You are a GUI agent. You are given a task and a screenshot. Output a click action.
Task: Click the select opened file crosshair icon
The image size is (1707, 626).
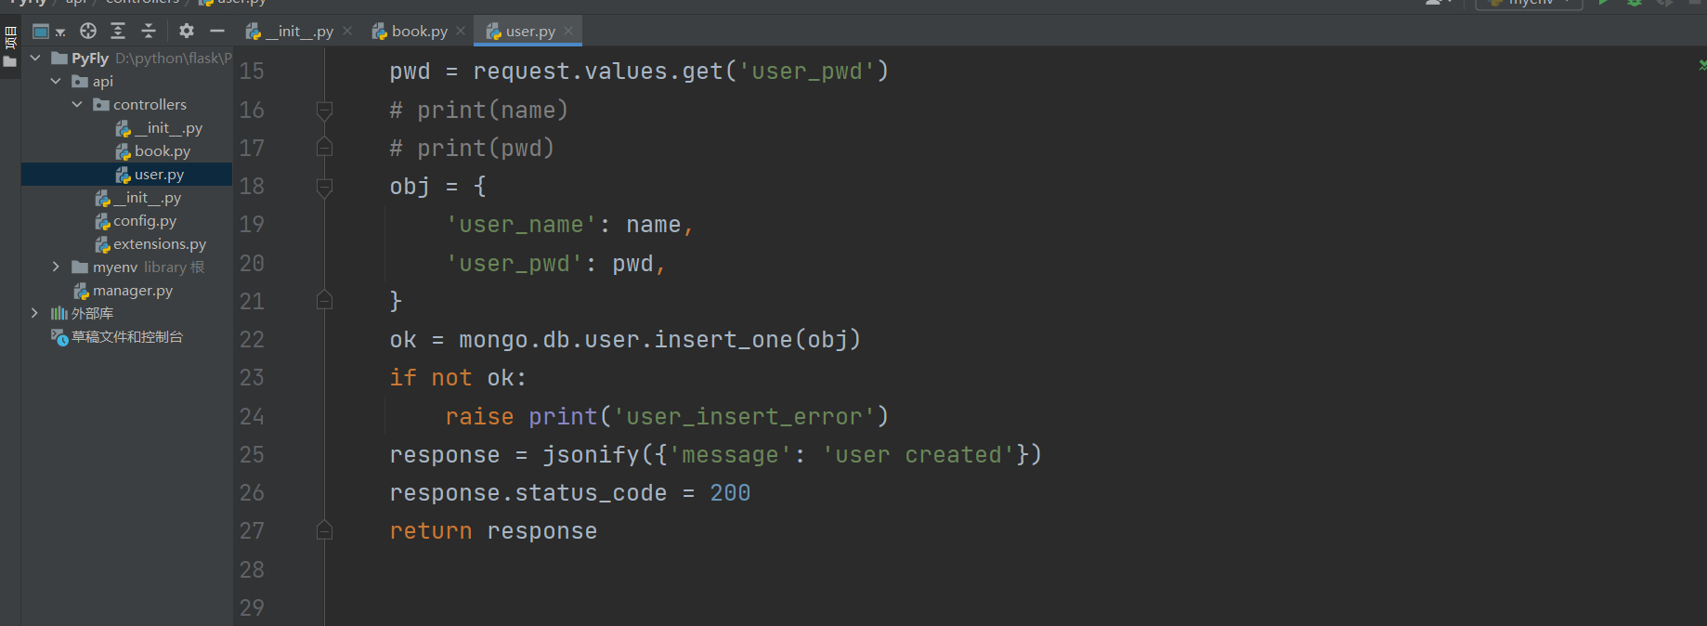(x=88, y=31)
